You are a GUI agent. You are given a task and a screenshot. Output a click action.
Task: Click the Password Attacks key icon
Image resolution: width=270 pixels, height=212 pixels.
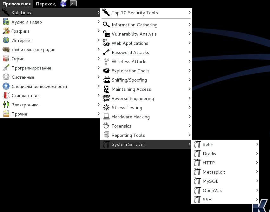(106, 52)
